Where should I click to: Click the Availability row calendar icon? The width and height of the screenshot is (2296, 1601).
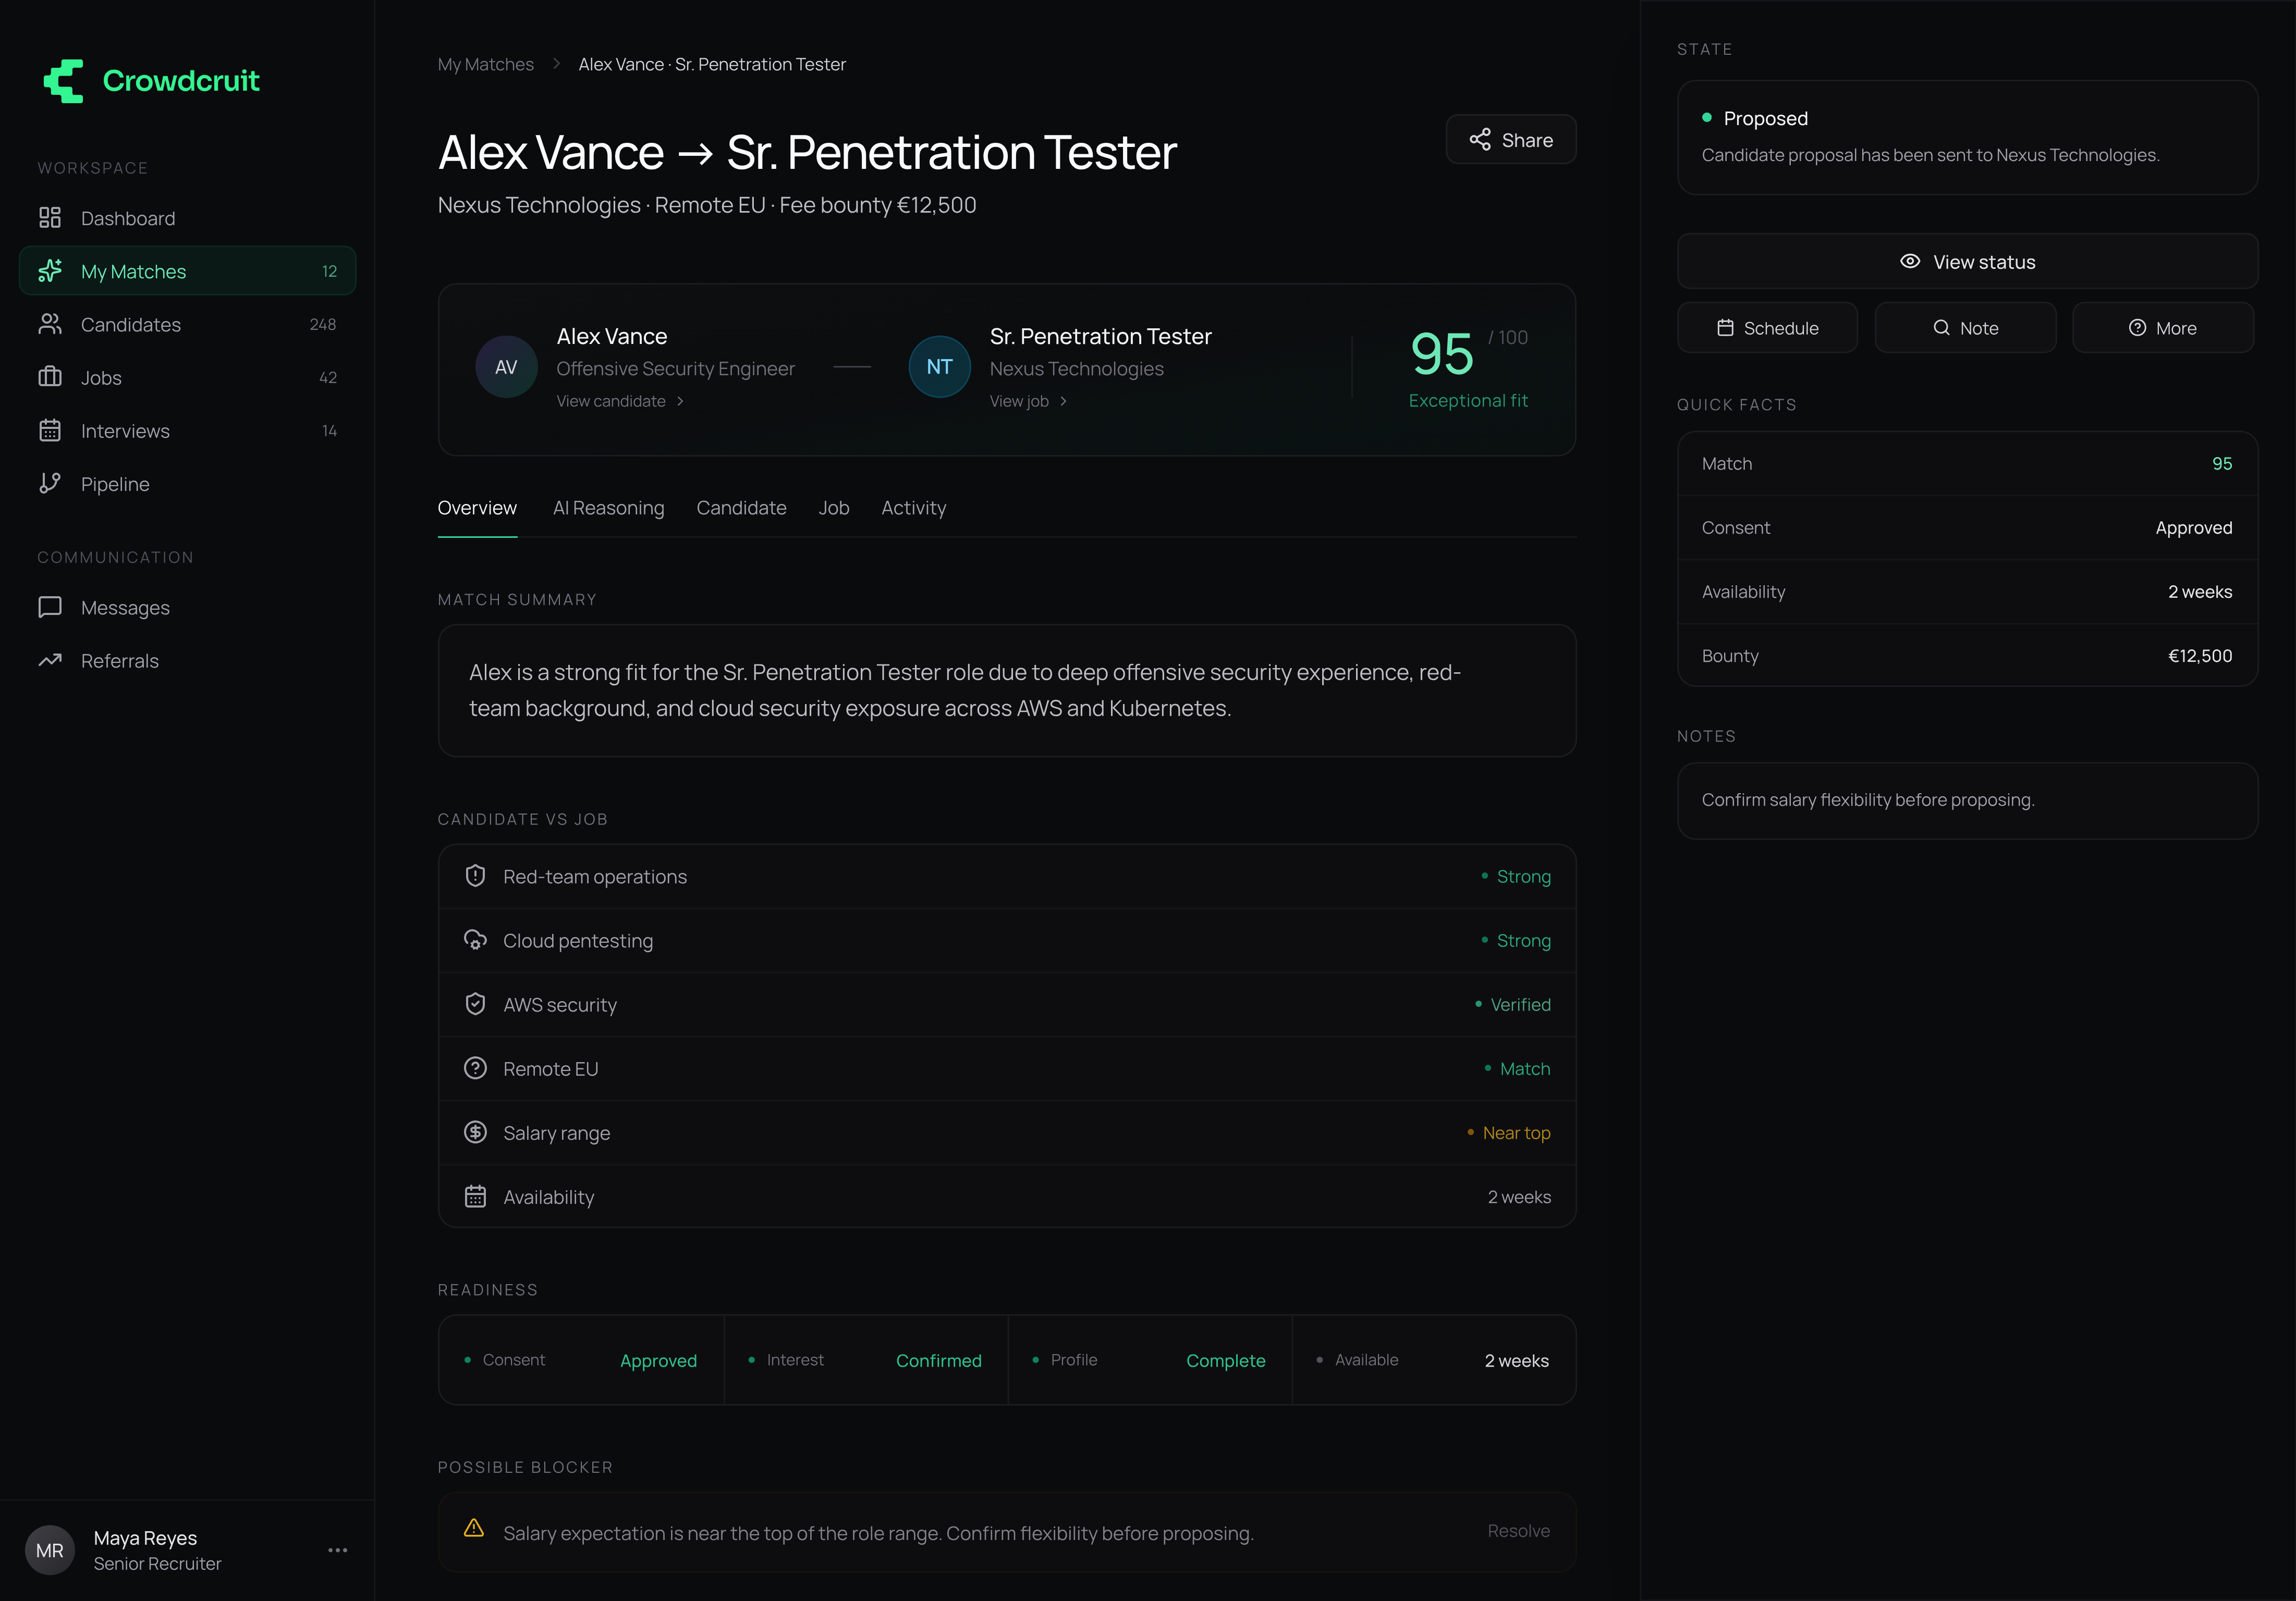pos(475,1195)
